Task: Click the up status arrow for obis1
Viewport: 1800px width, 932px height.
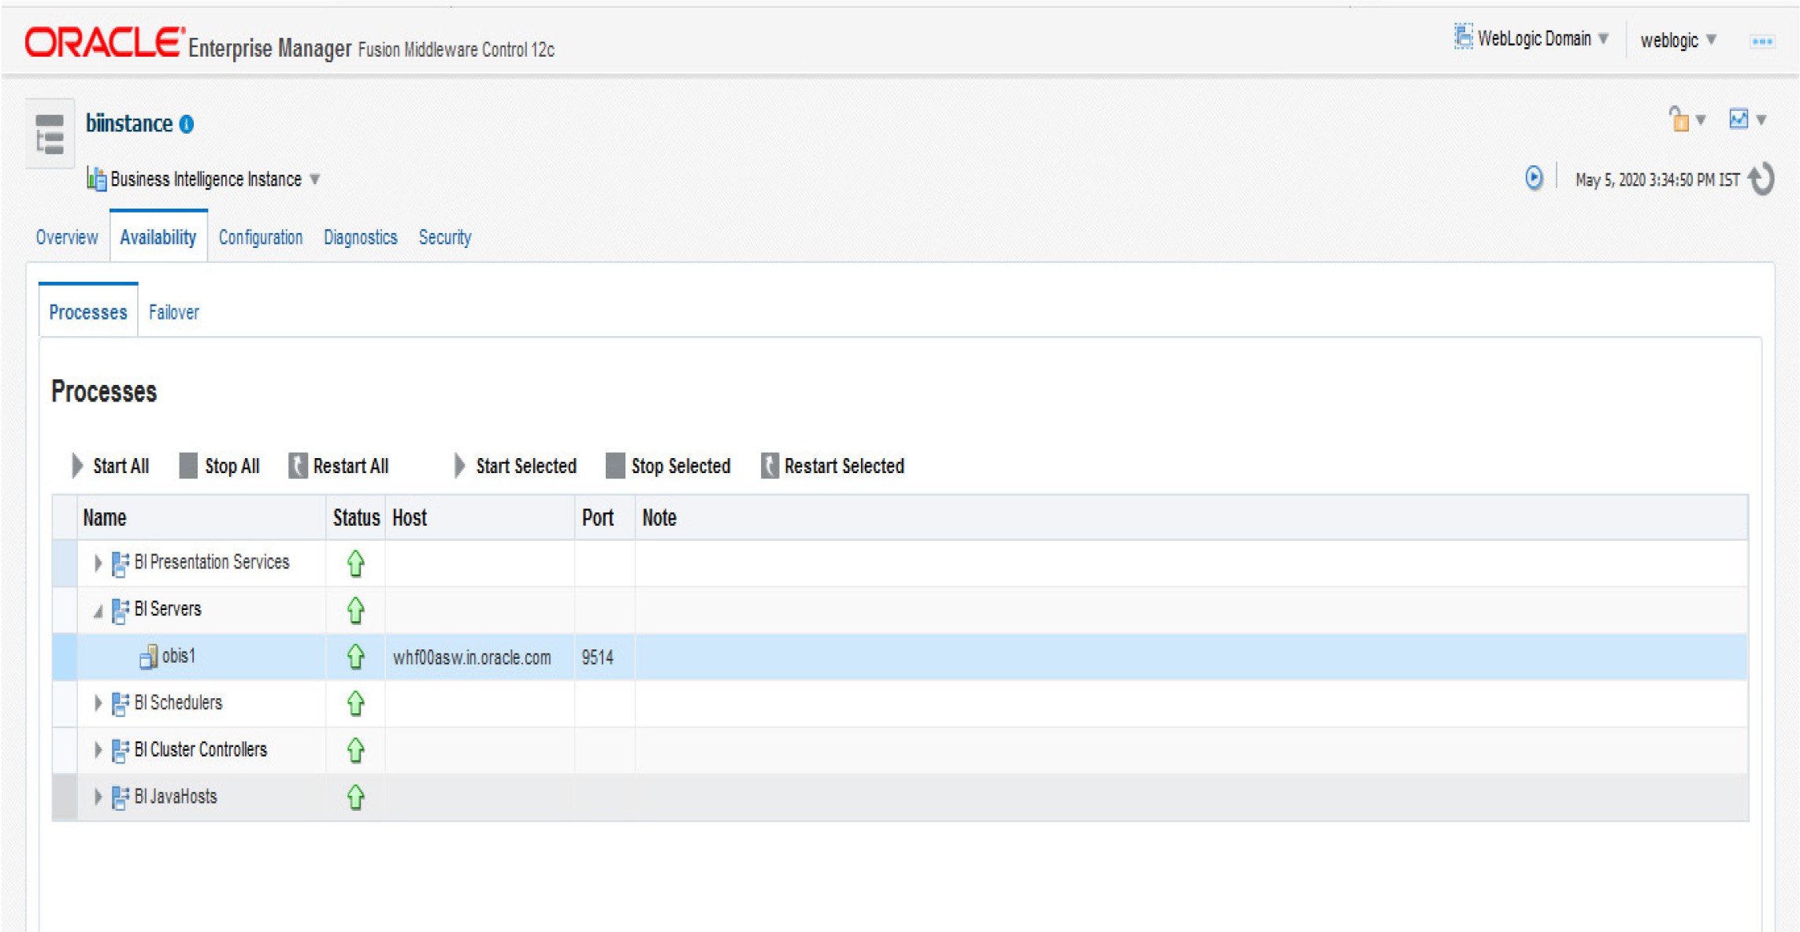Action: (x=355, y=656)
